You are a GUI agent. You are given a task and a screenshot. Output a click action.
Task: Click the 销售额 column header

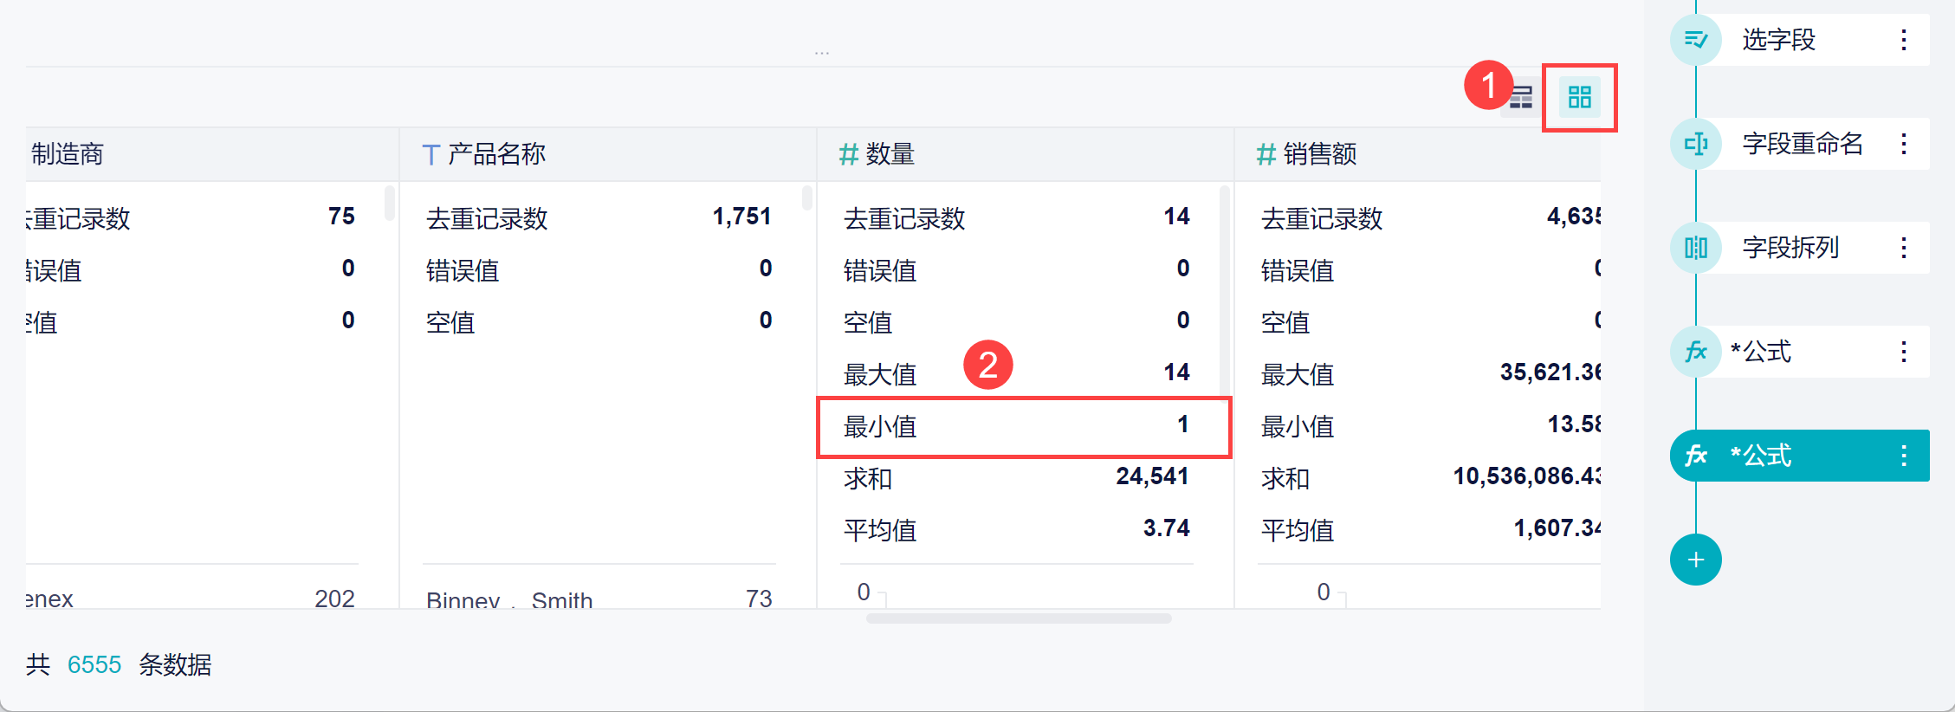[x=1319, y=154]
